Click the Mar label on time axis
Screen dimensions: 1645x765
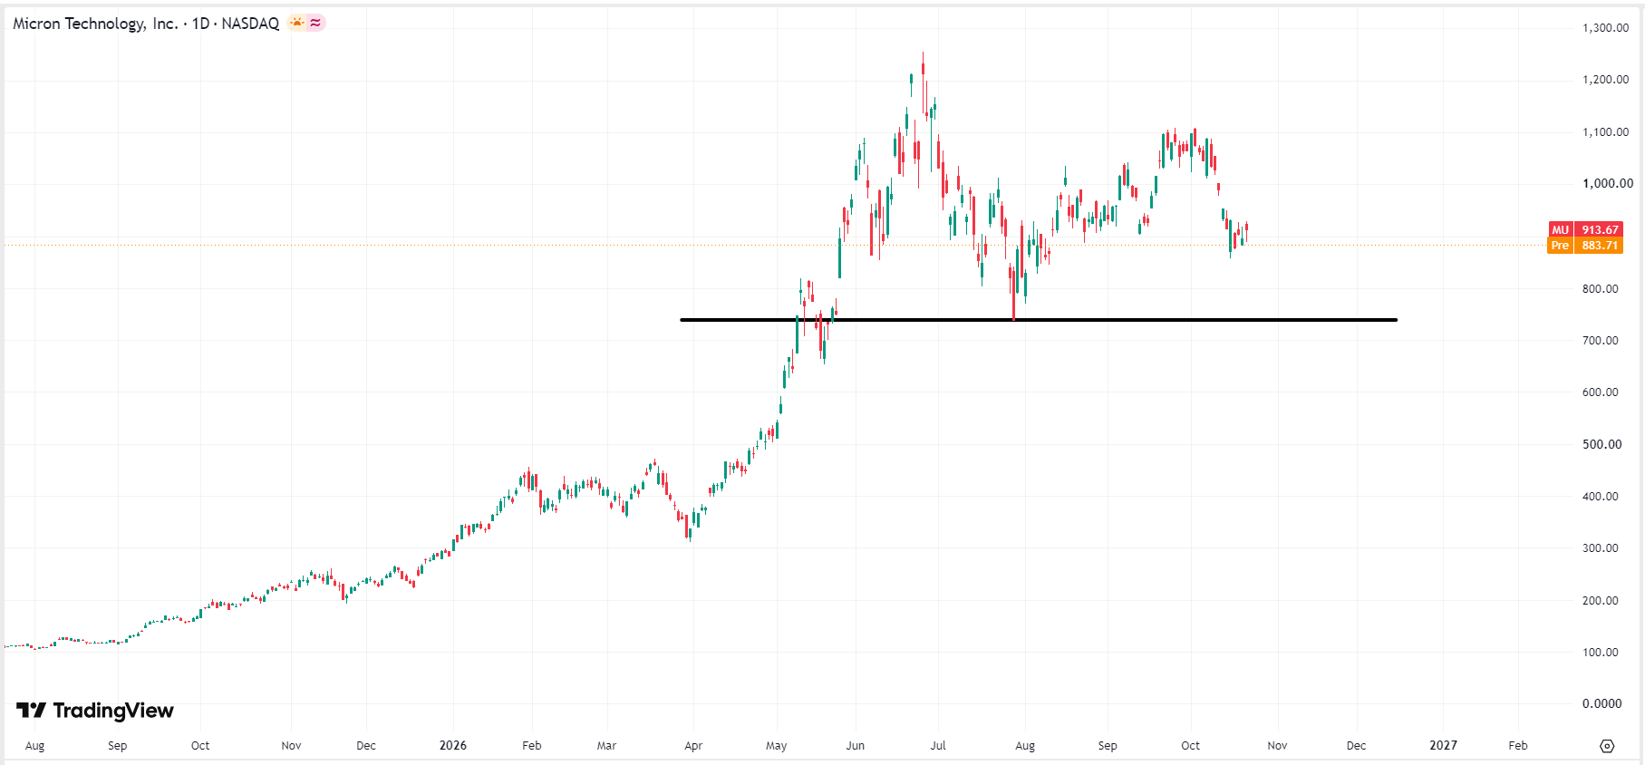[606, 746]
